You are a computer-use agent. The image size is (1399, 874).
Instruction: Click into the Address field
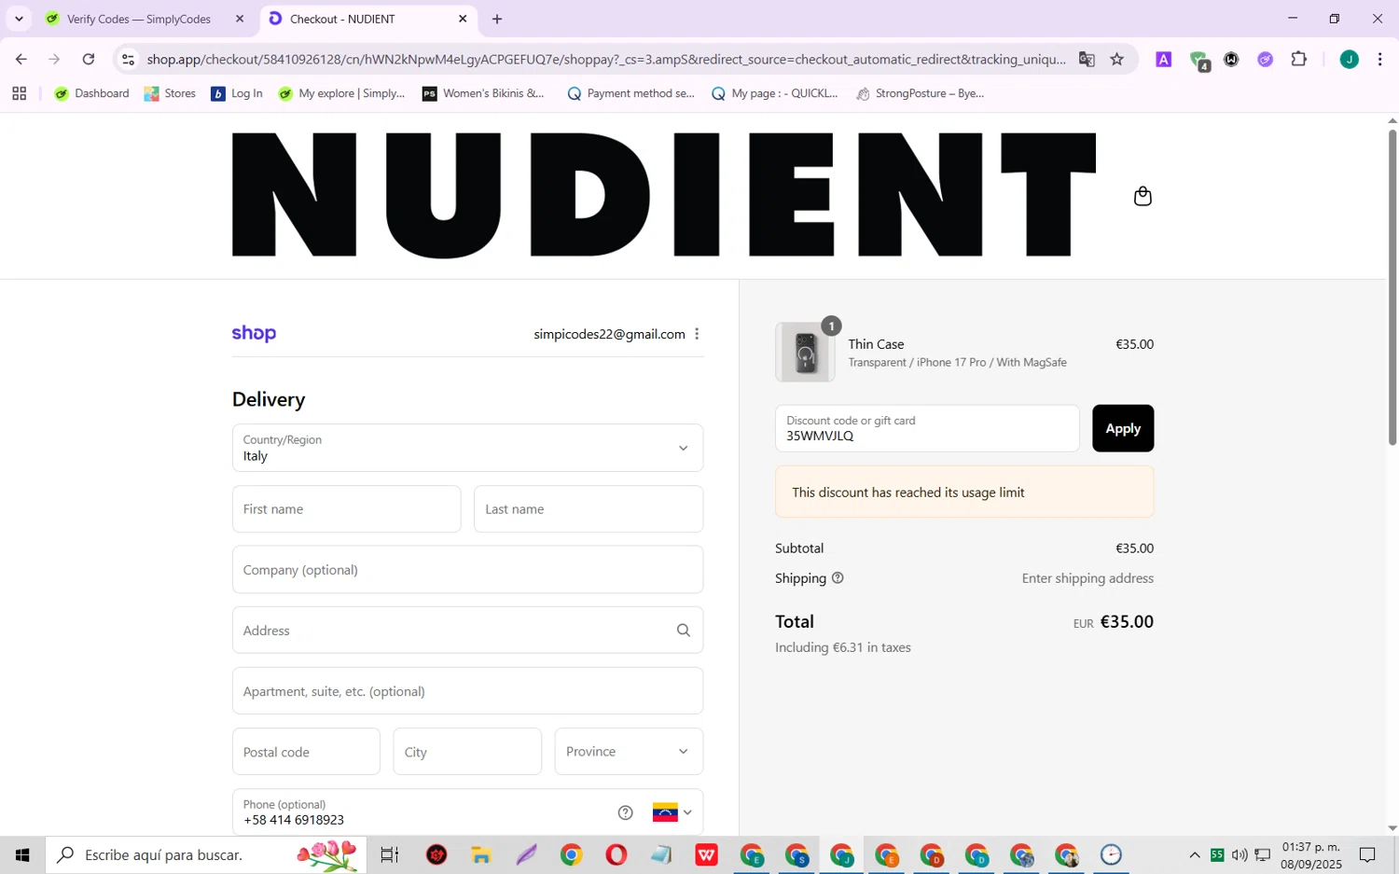[x=467, y=631]
